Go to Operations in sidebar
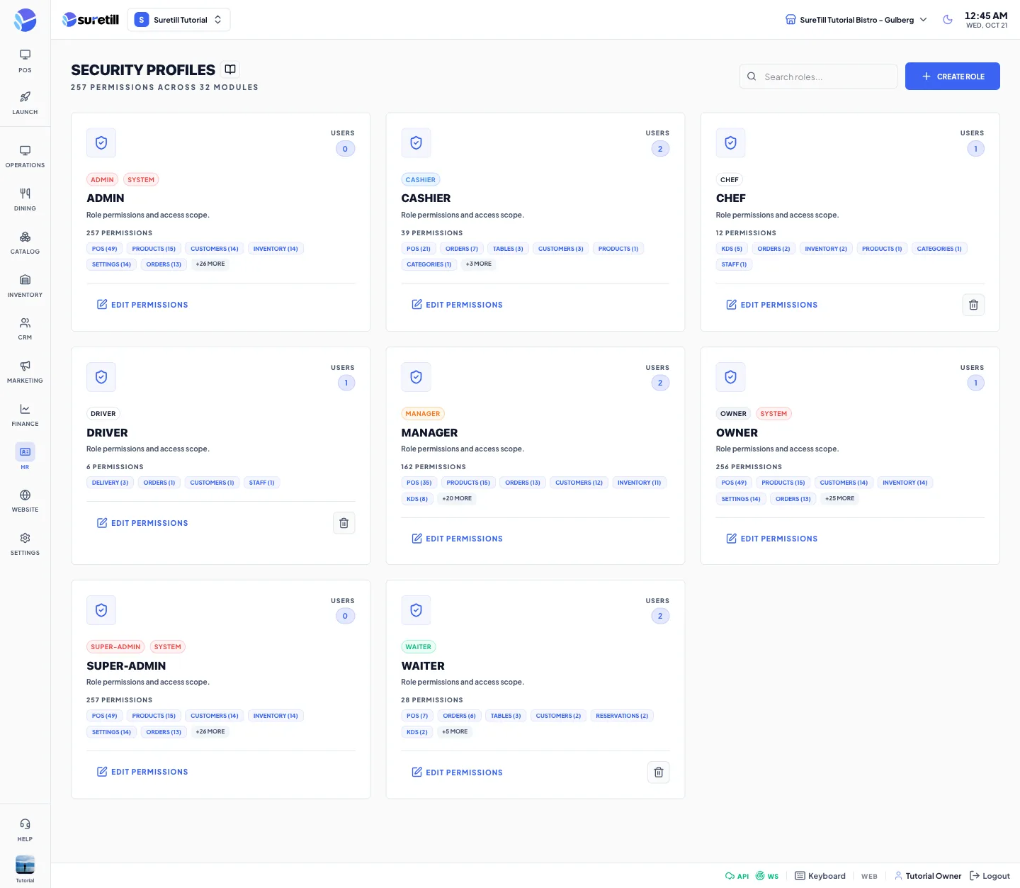Viewport: 1020px width, 888px height. 25,157
